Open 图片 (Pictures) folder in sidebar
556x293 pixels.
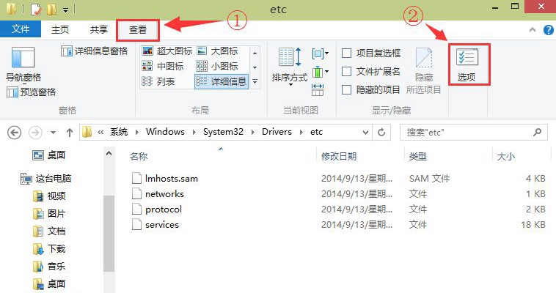pyautogui.click(x=49, y=214)
